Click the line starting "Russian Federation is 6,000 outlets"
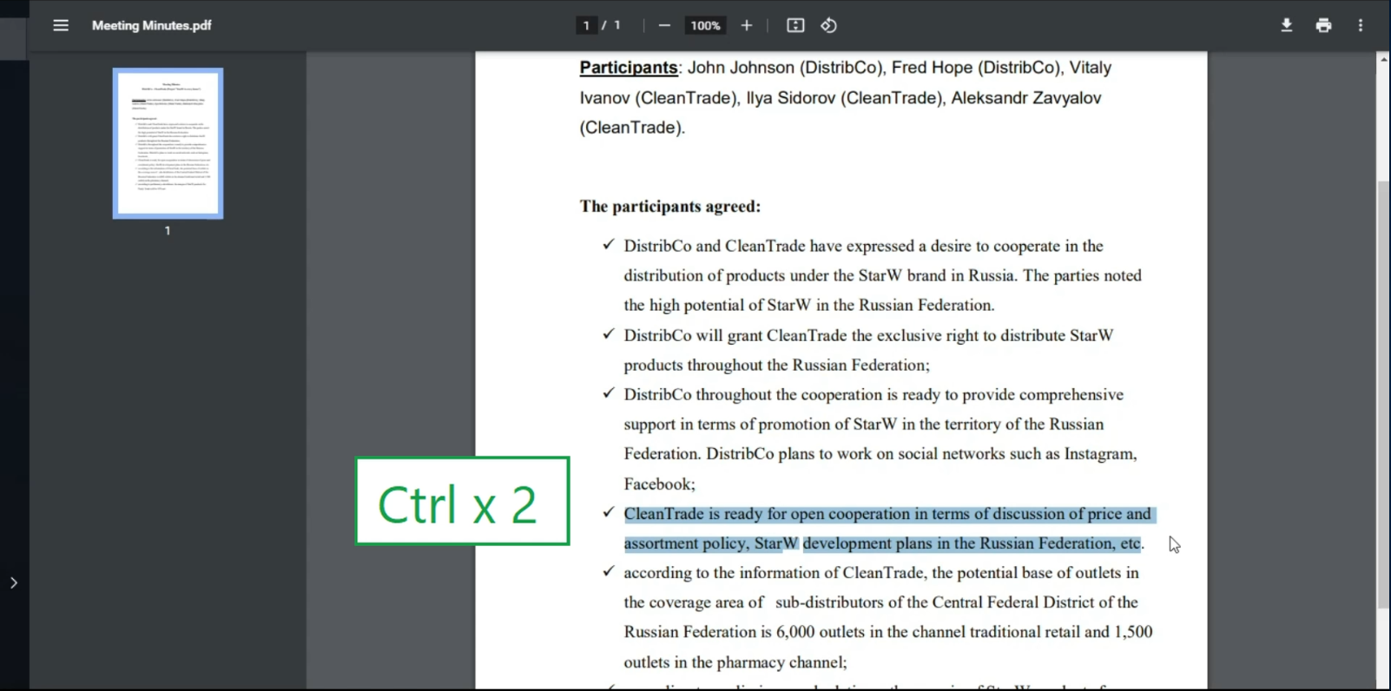Image resolution: width=1391 pixels, height=691 pixels. [x=888, y=632]
